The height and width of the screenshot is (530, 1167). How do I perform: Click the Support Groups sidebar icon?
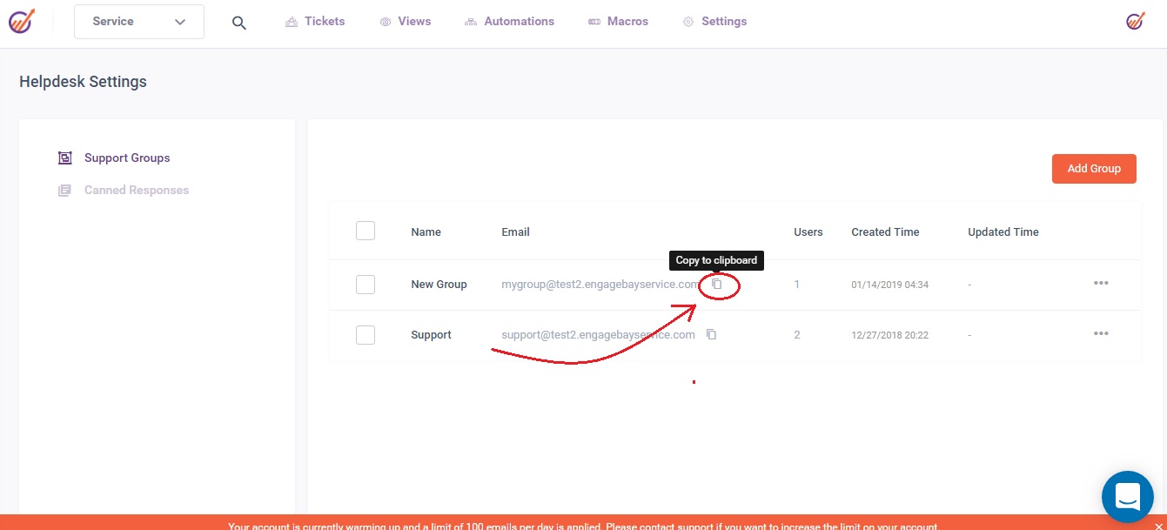pos(64,158)
